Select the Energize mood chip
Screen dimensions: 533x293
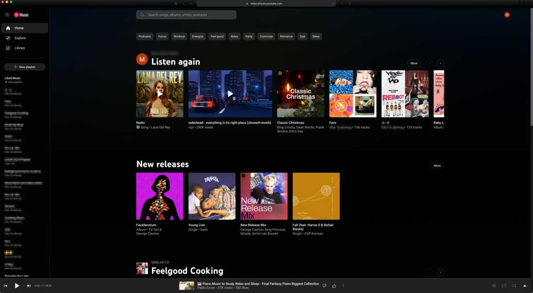coord(198,36)
